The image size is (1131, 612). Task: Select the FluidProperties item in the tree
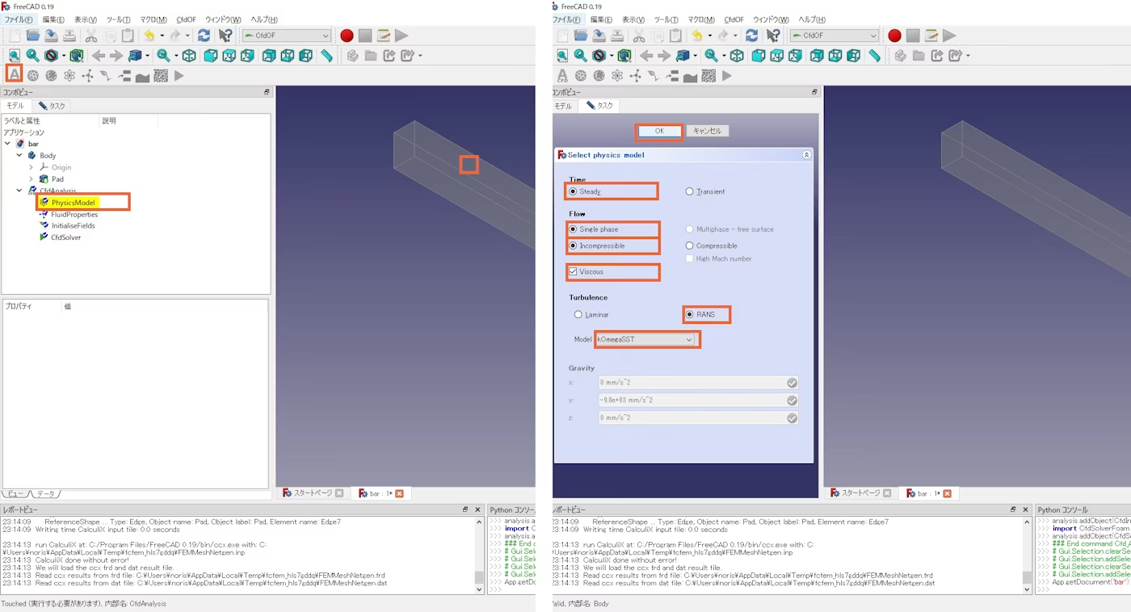[74, 215]
